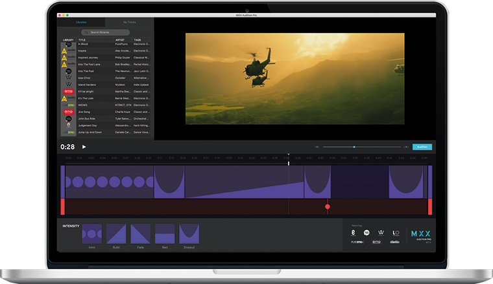493x284 pixels.
Task: Select the Dropout intensity shape
Action: pyautogui.click(x=189, y=234)
